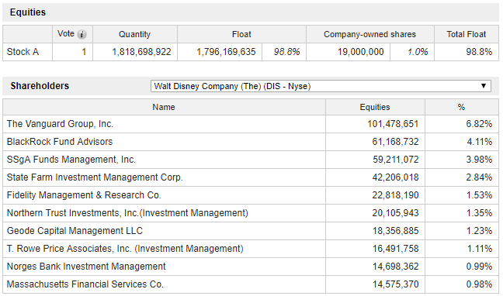Click the Vote info icon
This screenshot has height=296, width=503.
coord(82,34)
